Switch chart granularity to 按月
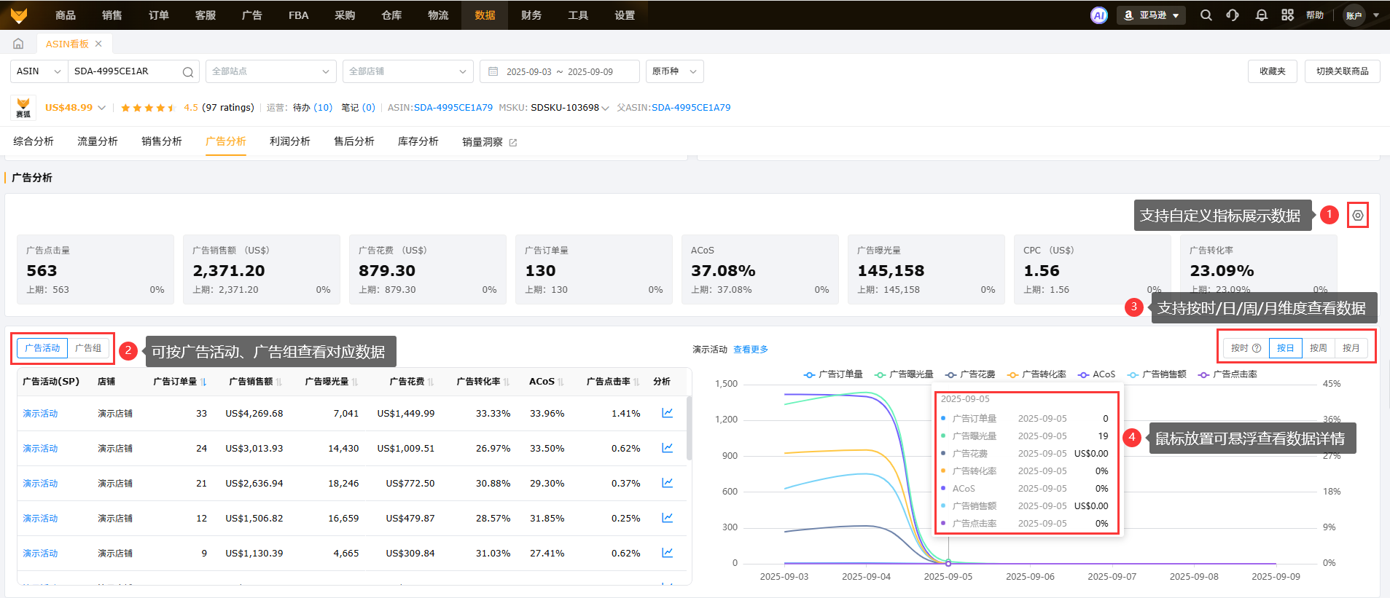The width and height of the screenshot is (1390, 598). pyautogui.click(x=1351, y=348)
